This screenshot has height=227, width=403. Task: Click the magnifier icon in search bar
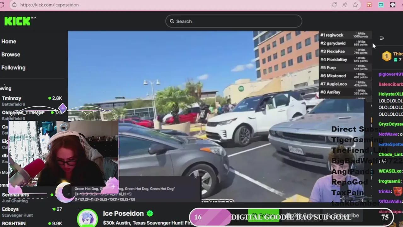click(172, 21)
